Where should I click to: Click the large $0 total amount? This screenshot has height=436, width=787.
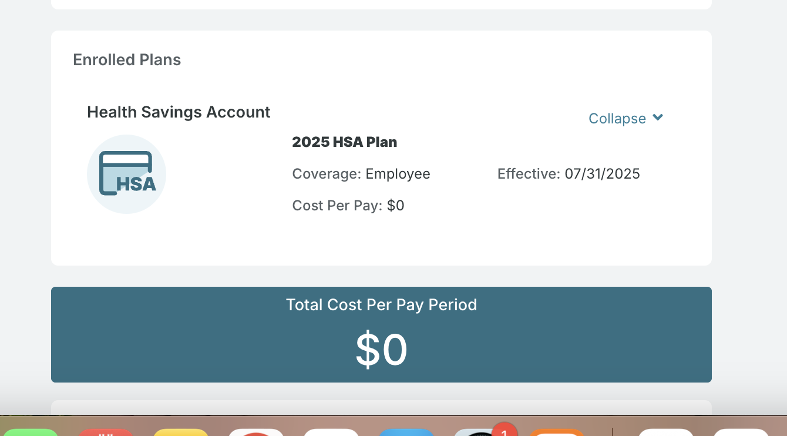[x=381, y=350]
